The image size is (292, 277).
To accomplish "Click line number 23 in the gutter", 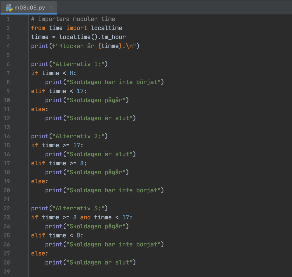I will (x=7, y=217).
